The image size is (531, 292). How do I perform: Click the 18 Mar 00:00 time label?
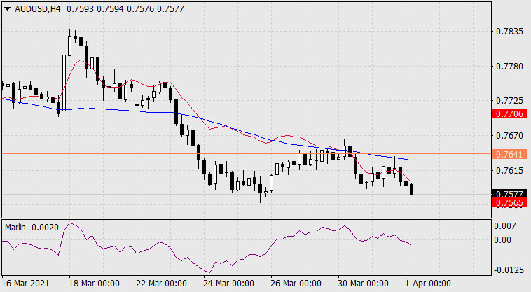tap(94, 283)
